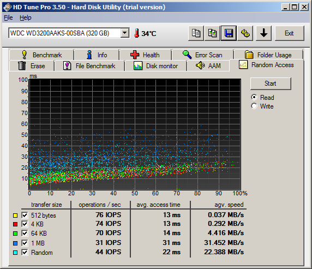Open the options gear icon

click(245, 33)
